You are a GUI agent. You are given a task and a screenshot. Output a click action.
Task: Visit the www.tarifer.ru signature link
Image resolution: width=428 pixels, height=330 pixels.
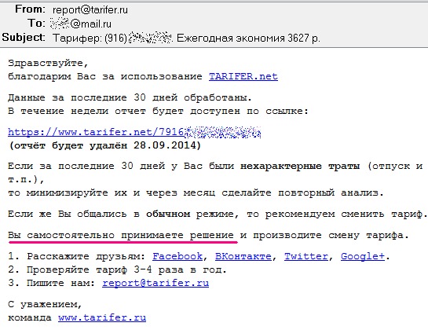(102, 317)
